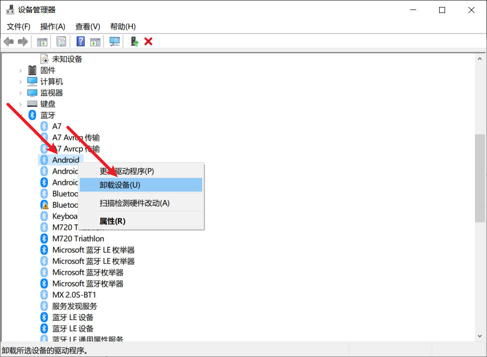Click the 计算机 monitor icon

(32, 81)
